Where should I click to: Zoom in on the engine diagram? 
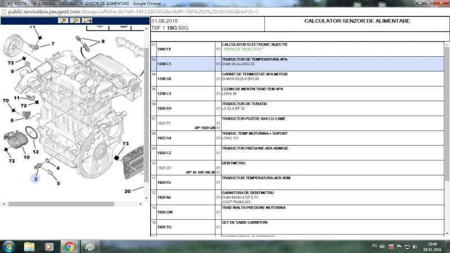(63, 20)
